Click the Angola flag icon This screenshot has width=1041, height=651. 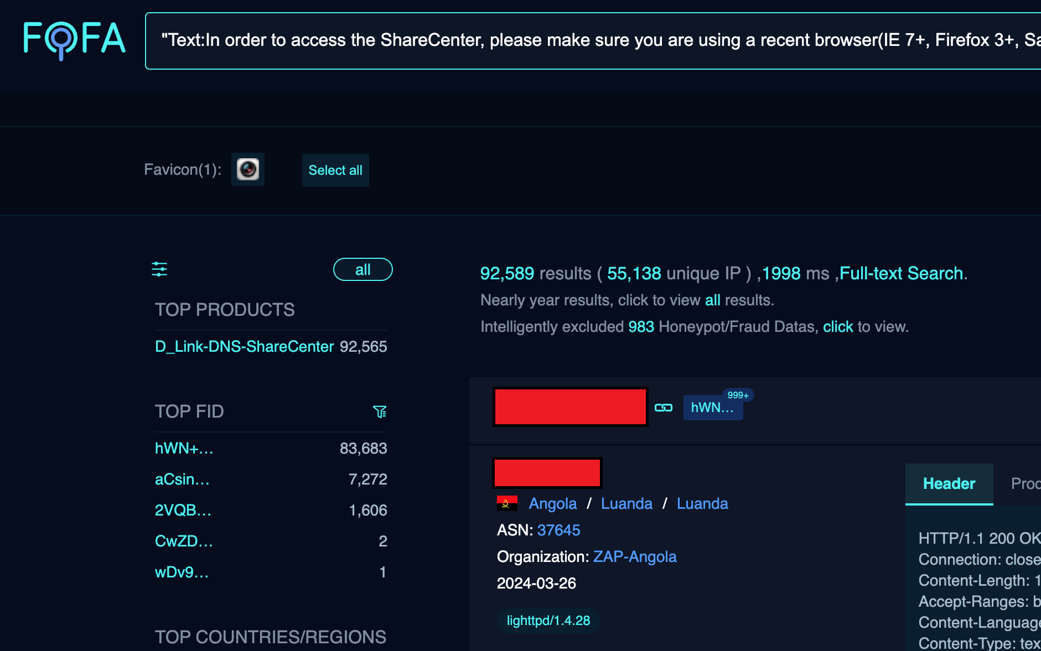pyautogui.click(x=507, y=503)
